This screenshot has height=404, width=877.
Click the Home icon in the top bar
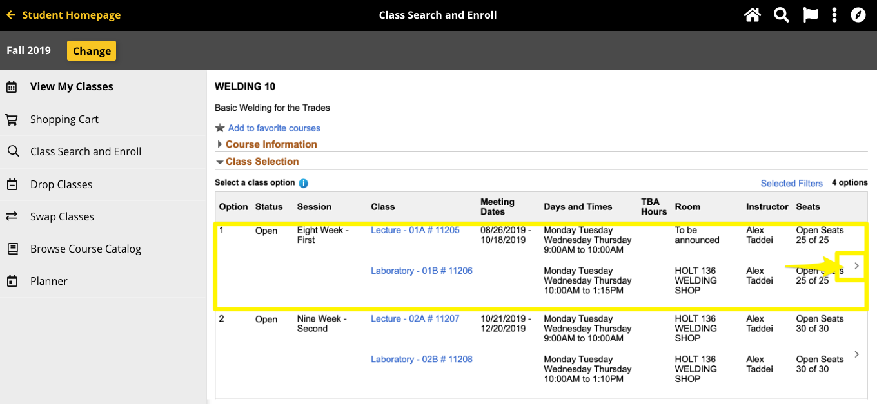click(752, 14)
